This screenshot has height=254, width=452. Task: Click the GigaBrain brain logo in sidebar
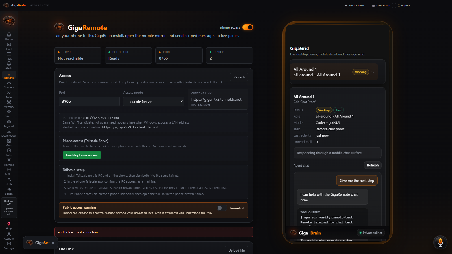coord(9,21)
